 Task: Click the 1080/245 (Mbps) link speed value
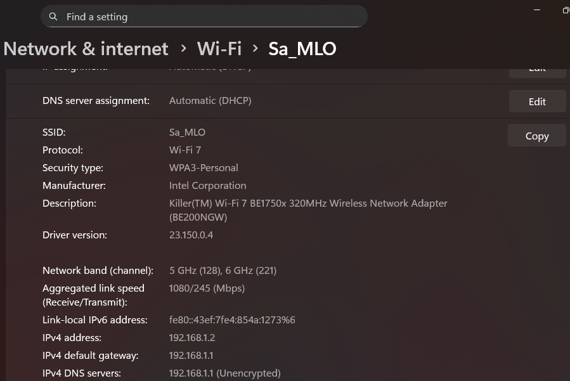click(x=207, y=288)
